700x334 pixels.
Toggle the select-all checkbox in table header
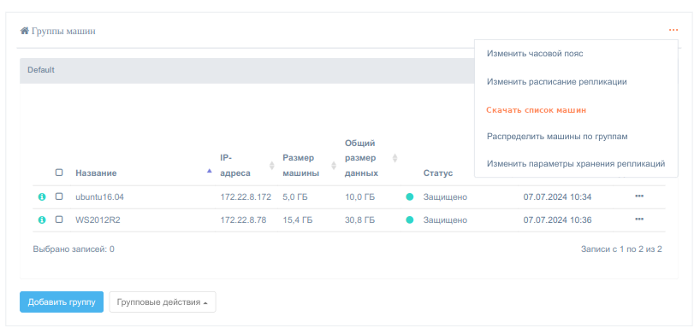(x=59, y=173)
